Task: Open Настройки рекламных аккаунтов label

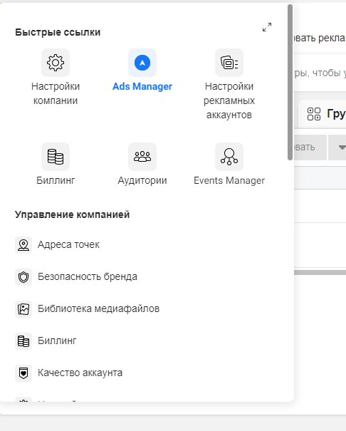Action: pyautogui.click(x=229, y=100)
